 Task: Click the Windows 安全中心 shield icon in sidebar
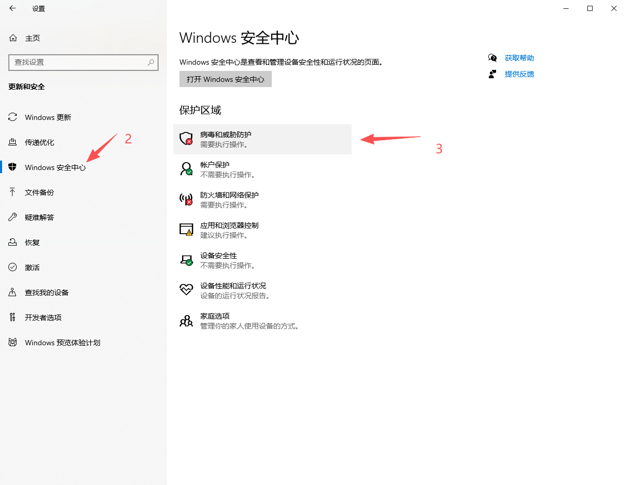pyautogui.click(x=13, y=167)
